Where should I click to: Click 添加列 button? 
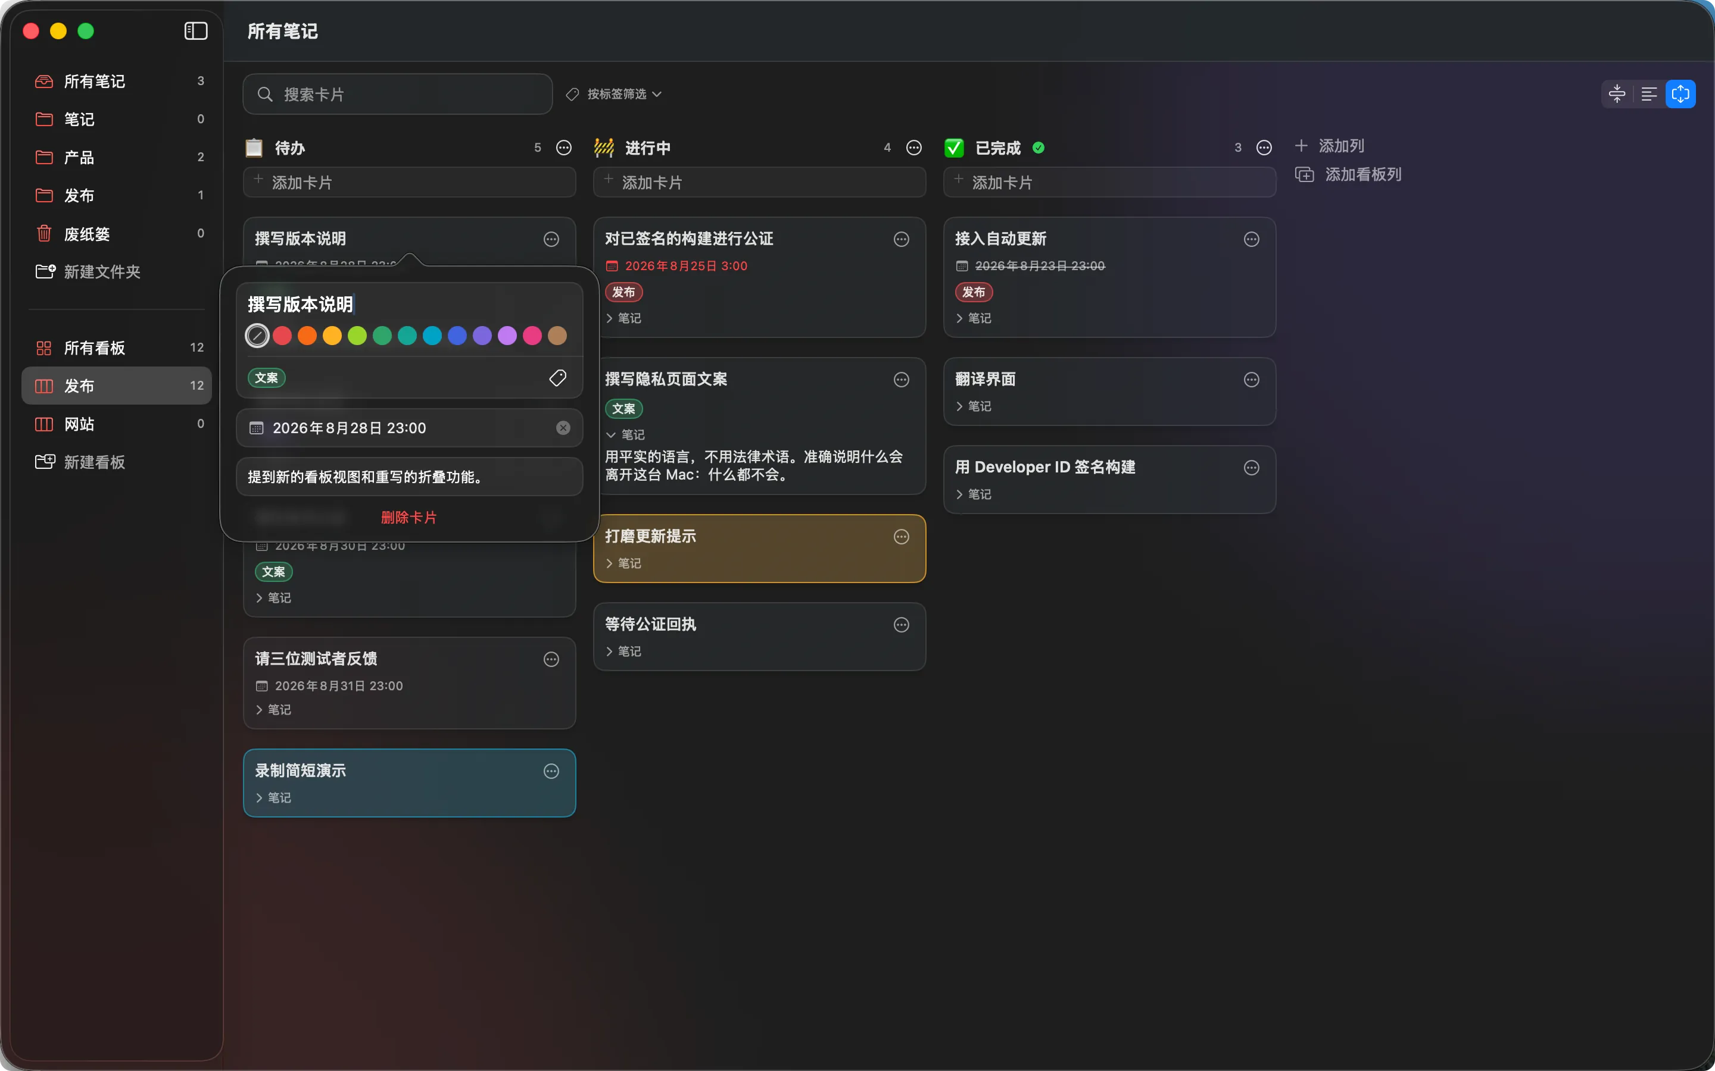(x=1330, y=146)
